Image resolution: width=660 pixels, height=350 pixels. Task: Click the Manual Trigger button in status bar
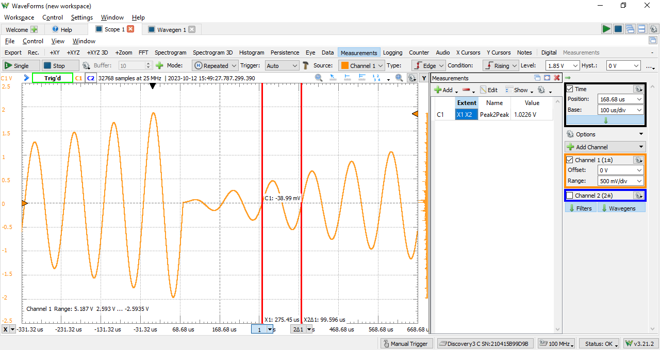point(406,343)
